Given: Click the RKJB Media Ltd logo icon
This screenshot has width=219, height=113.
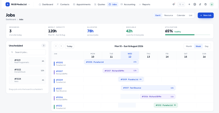Looking at the screenshot, I should click(x=8, y=4).
